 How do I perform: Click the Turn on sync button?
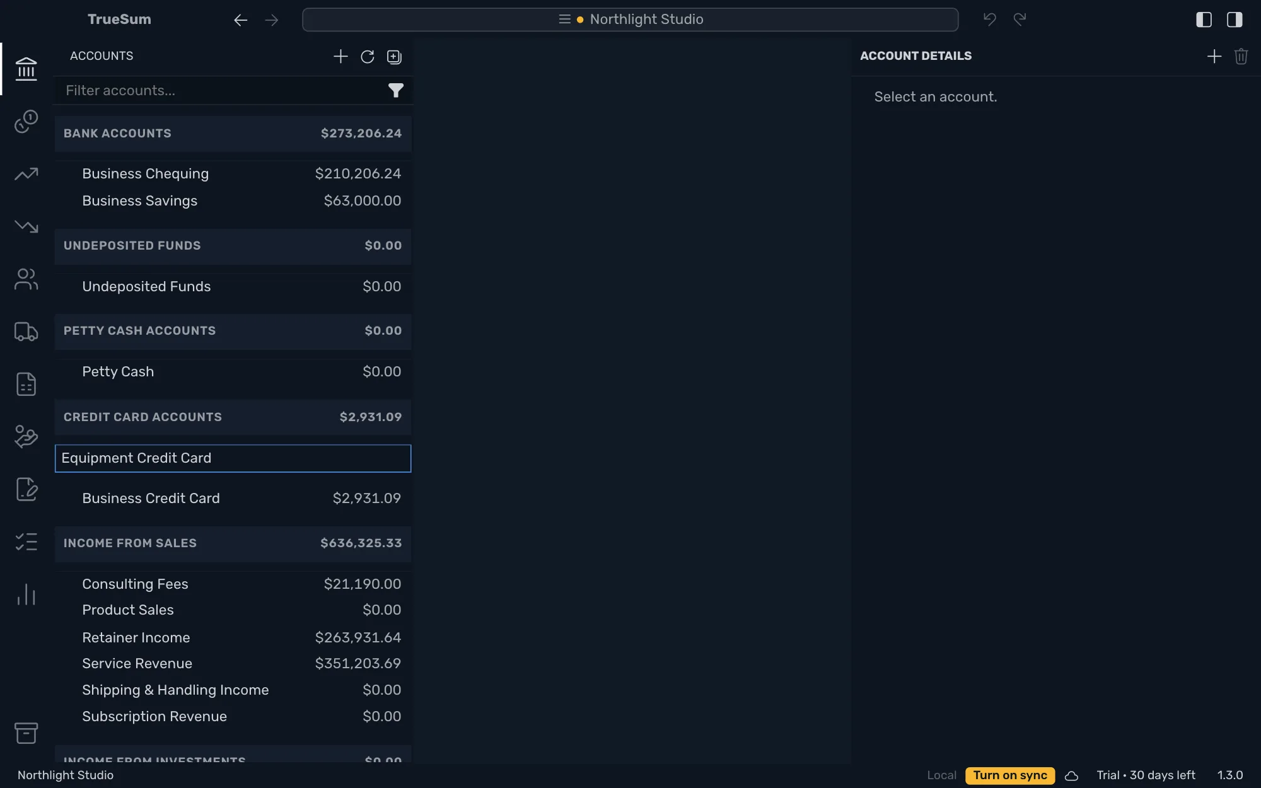pos(1010,775)
